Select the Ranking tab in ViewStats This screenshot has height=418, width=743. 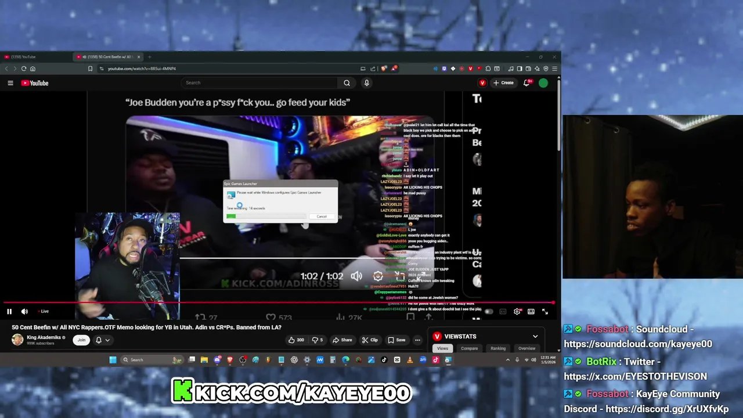point(498,348)
